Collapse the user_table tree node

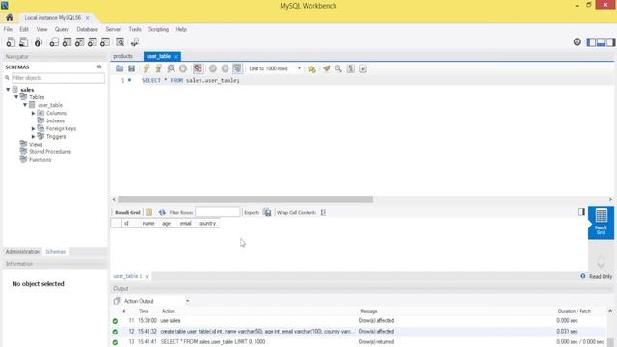pos(25,105)
